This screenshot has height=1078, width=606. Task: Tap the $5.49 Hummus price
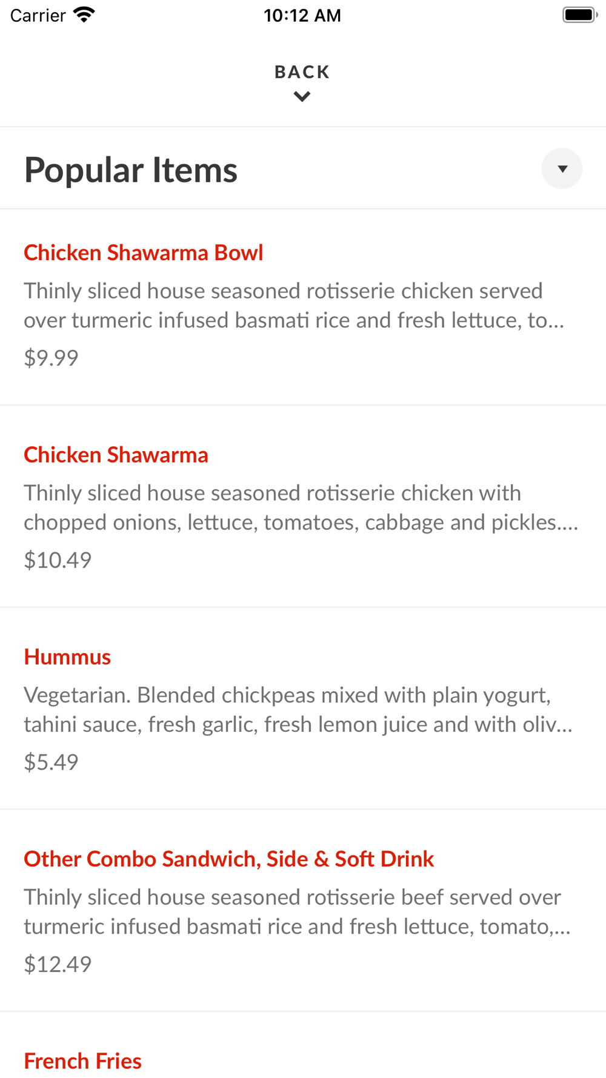tap(51, 762)
